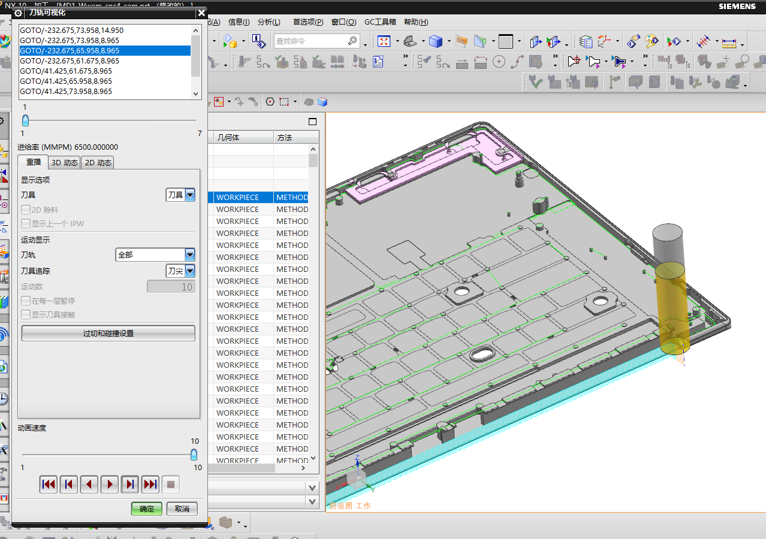Screen dimensions: 766x539
Task: Click the 取消 button
Action: 182,508
